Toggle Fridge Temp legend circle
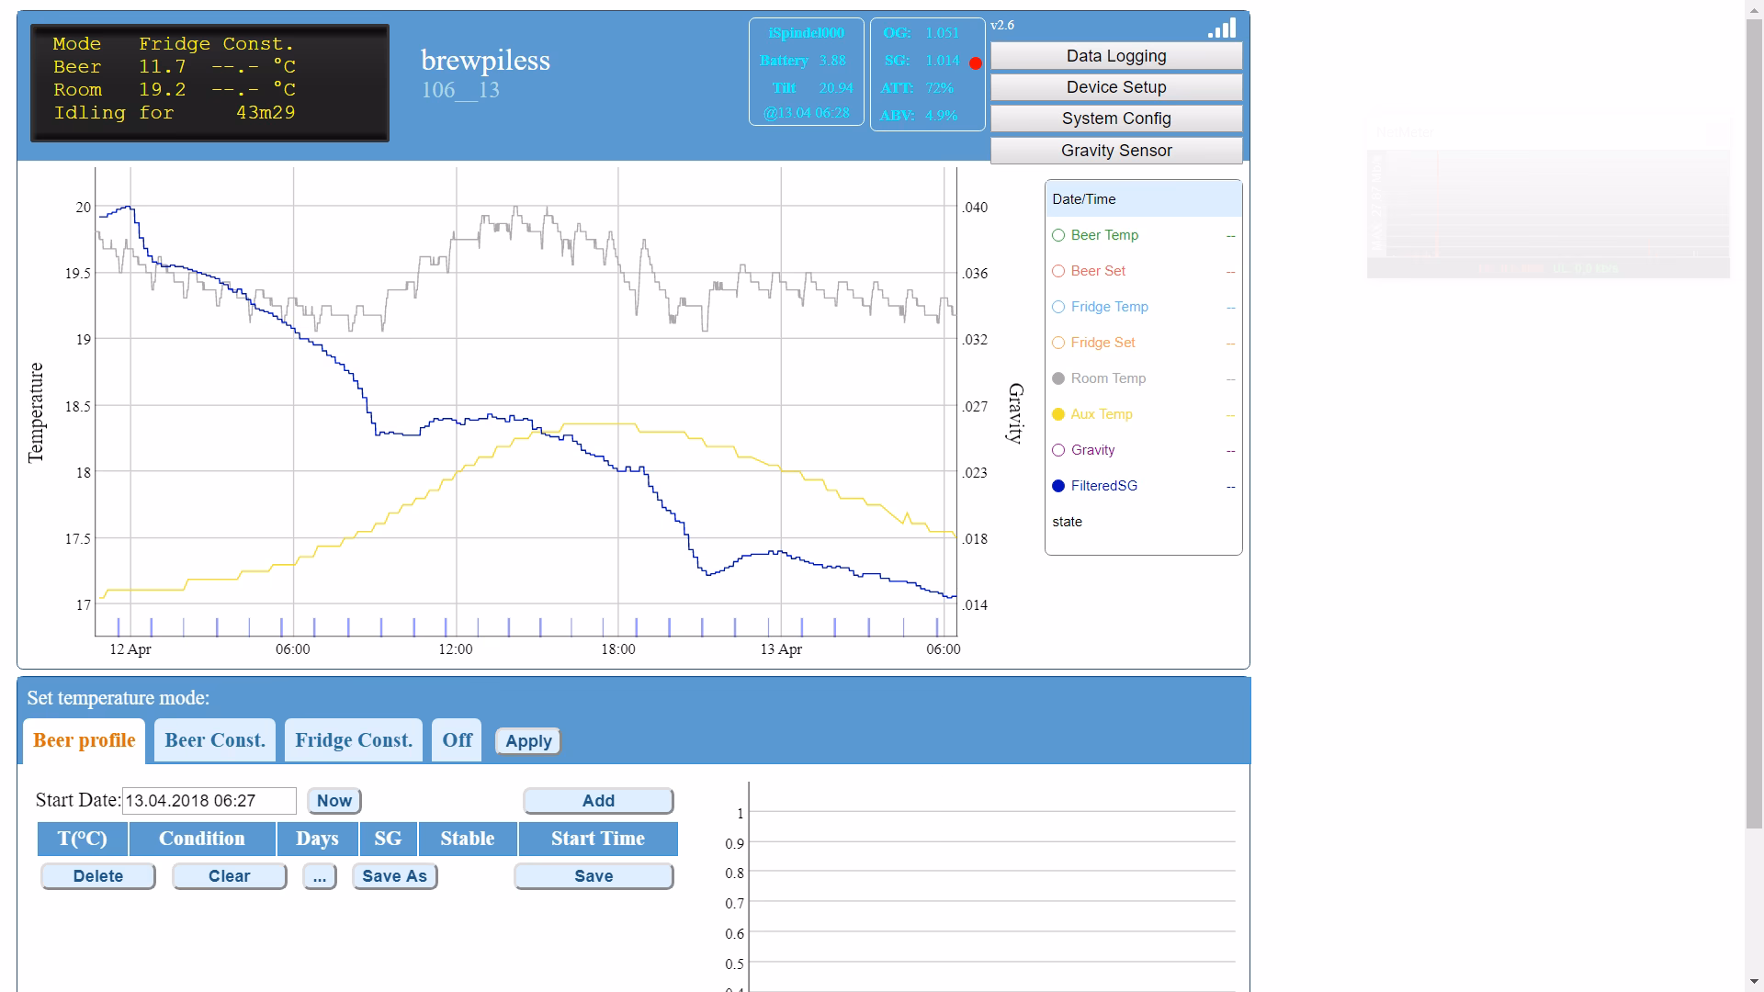This screenshot has width=1764, height=992. point(1058,307)
